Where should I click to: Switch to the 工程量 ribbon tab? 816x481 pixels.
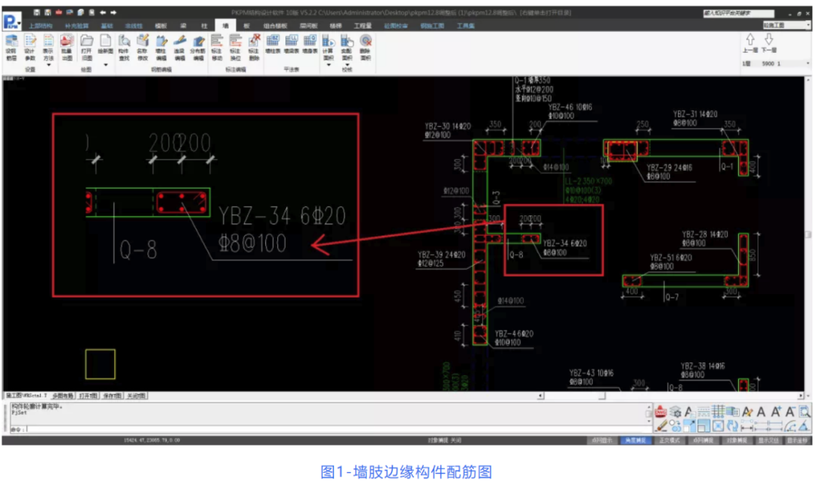click(363, 26)
